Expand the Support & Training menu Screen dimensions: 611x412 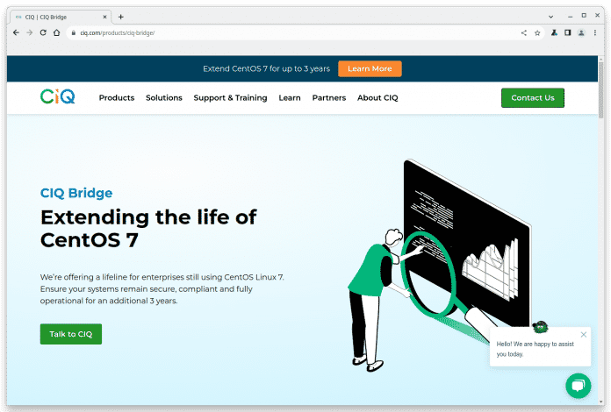[x=230, y=98]
